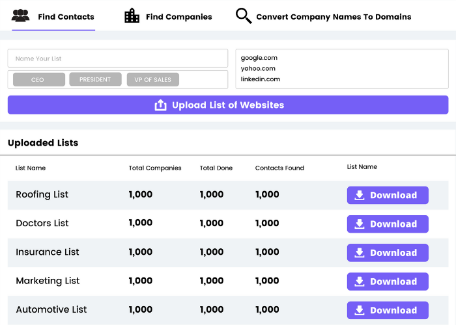Click the Name Your List input field
This screenshot has height=325, width=456.
coord(117,58)
